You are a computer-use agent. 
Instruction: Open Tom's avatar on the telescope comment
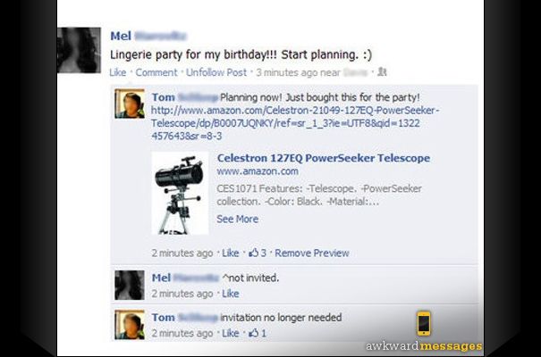pyautogui.click(x=130, y=104)
